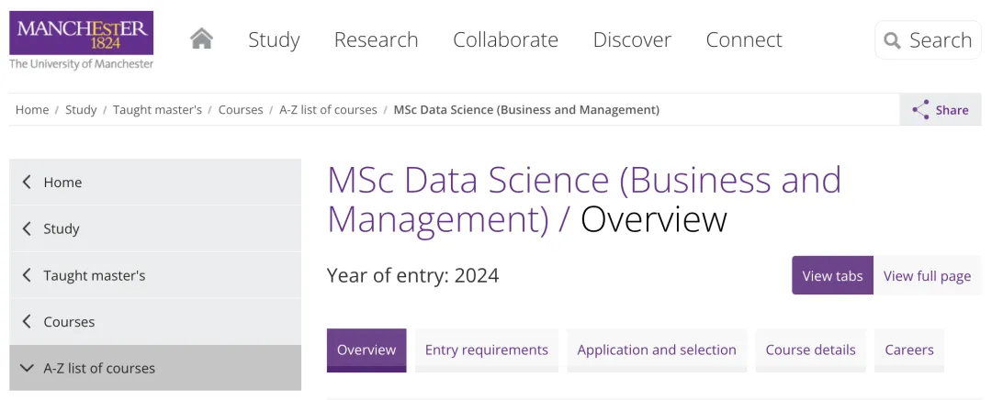Click the home icon in navigation bar
Screen dimensions: 992x400
click(201, 39)
